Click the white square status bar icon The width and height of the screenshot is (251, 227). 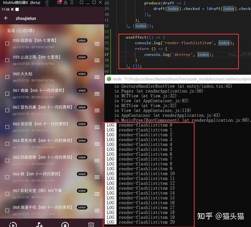click(17, 10)
